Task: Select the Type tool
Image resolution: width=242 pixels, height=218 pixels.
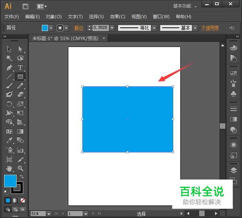Action: click(20, 68)
